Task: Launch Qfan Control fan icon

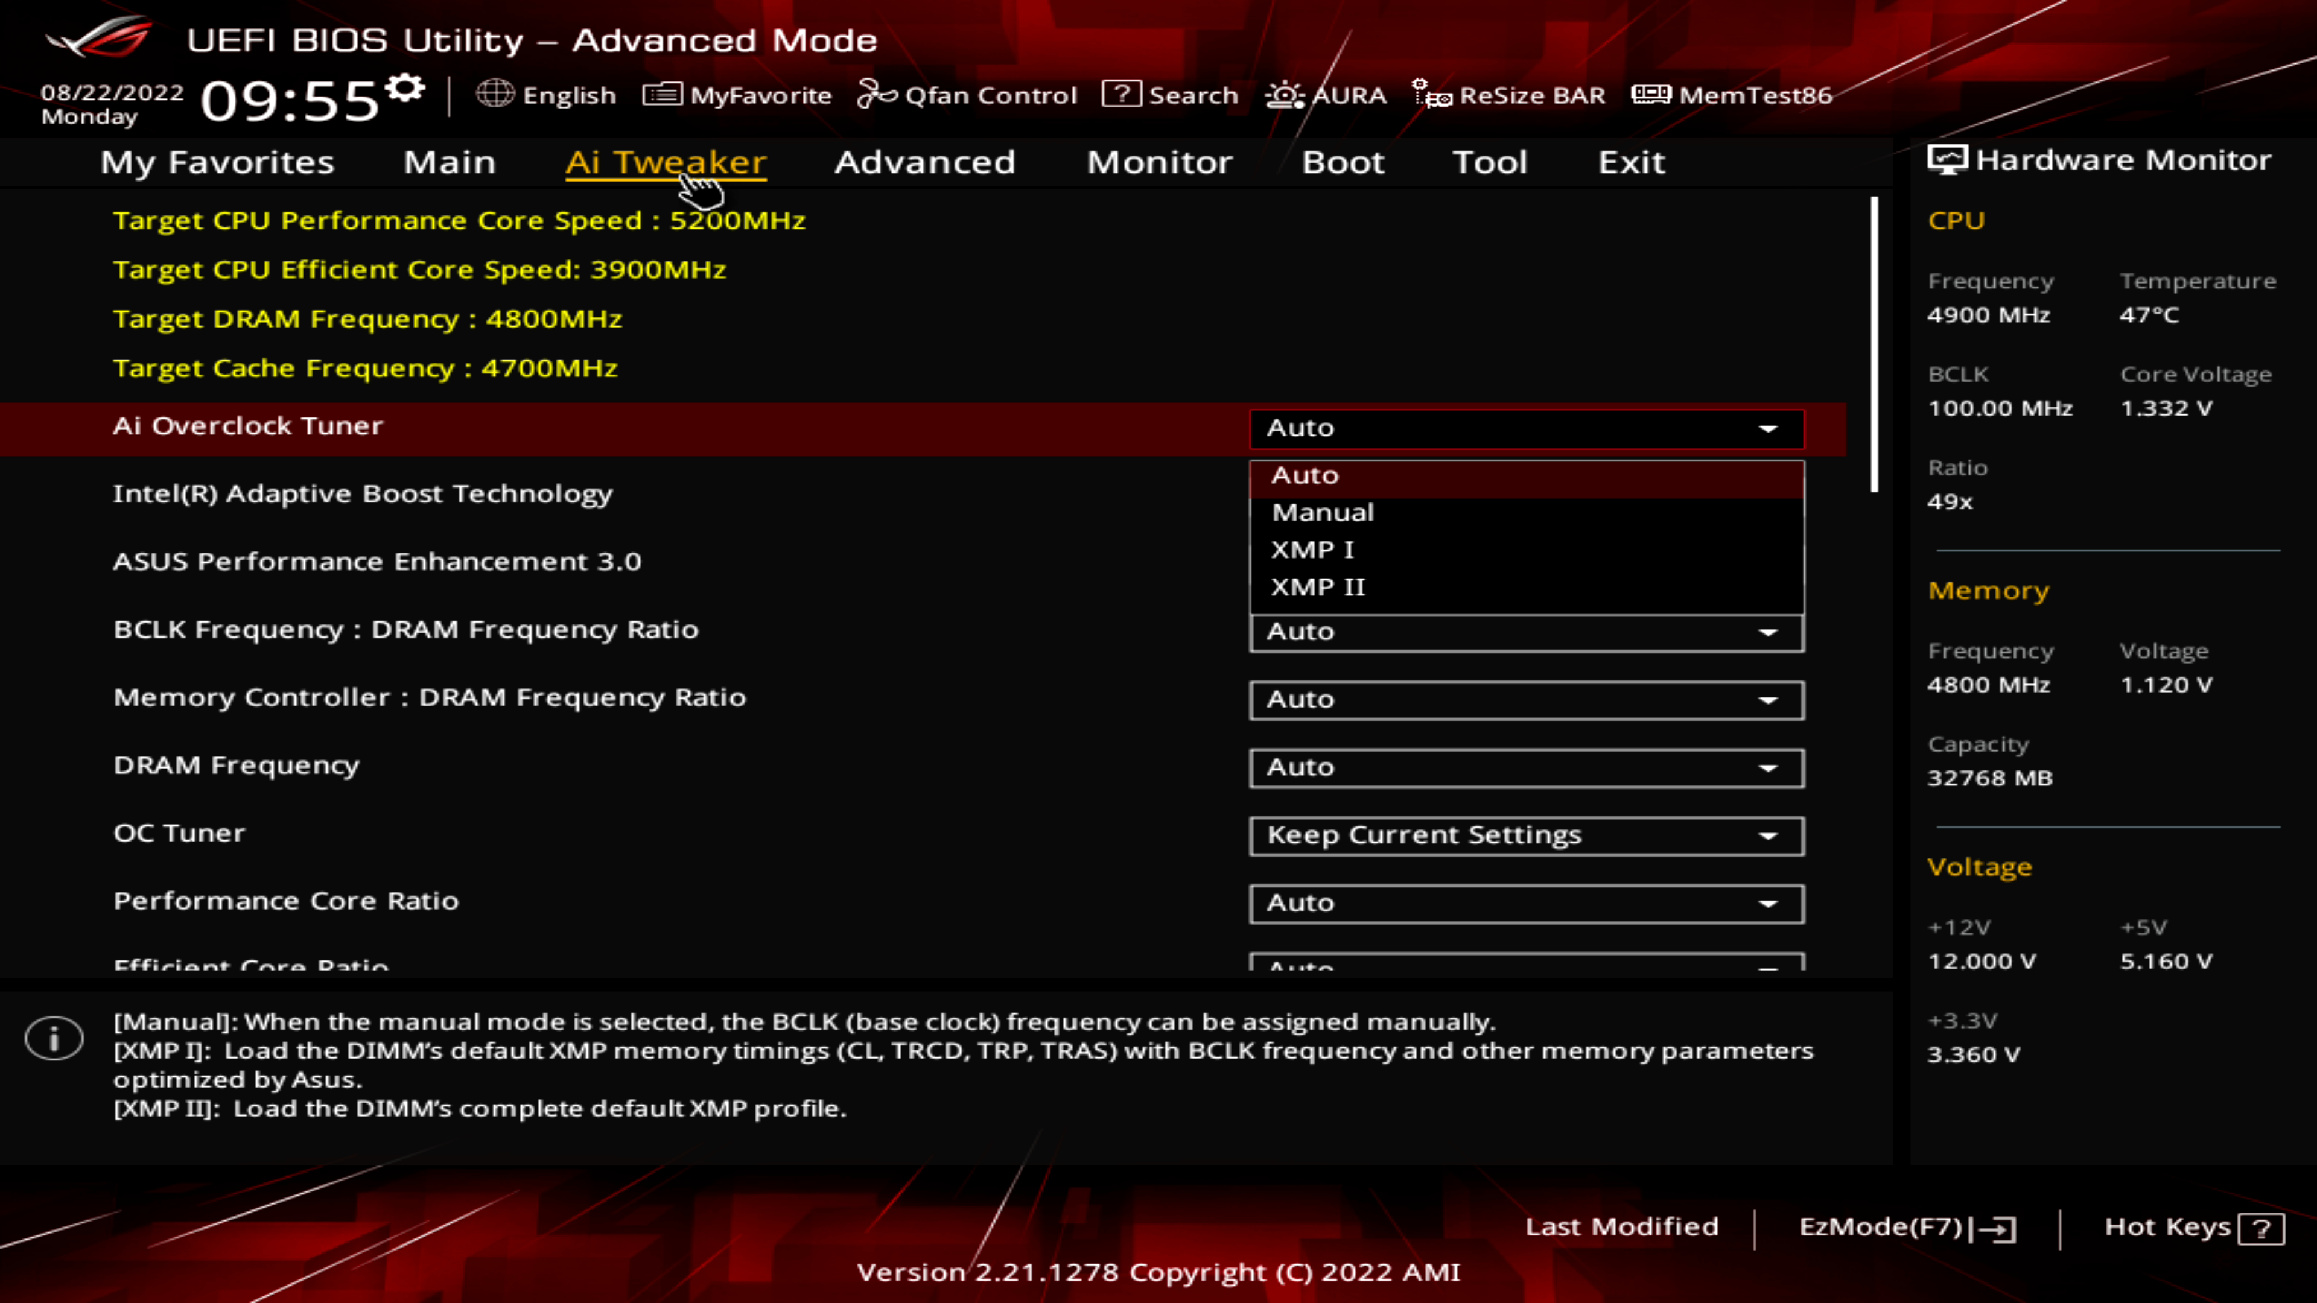Action: coord(877,94)
